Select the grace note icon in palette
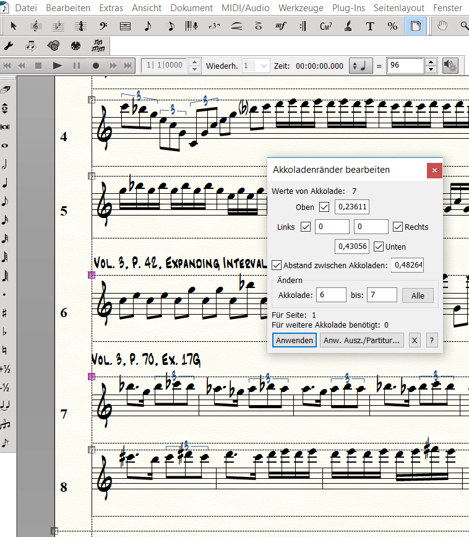The image size is (469, 537). (x=5, y=443)
